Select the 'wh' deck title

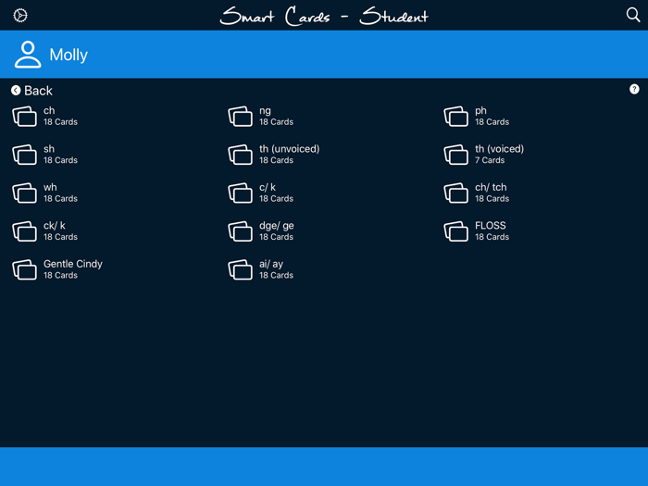coord(50,187)
